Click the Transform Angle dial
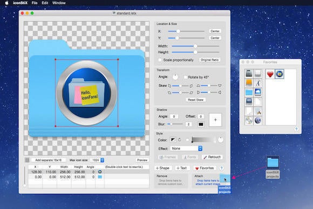 coord(175,77)
